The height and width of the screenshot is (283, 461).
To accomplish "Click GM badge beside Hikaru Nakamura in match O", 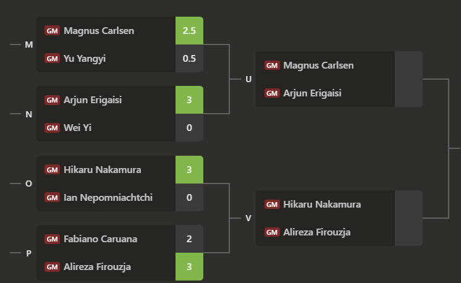I will [52, 170].
